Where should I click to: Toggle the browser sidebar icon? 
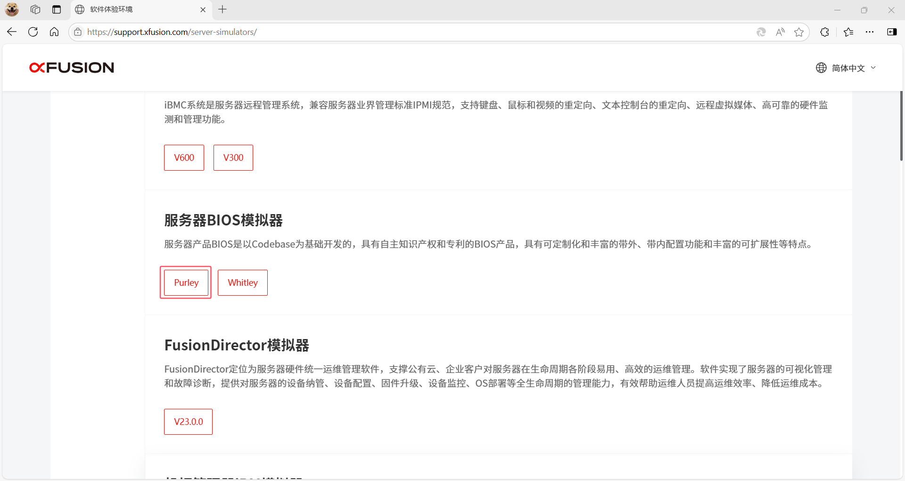coord(892,32)
